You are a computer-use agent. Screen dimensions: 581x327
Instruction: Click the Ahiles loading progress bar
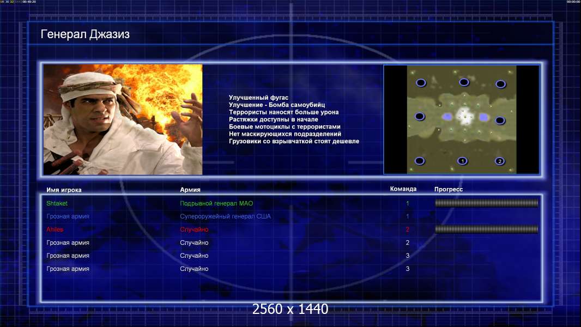(x=487, y=229)
